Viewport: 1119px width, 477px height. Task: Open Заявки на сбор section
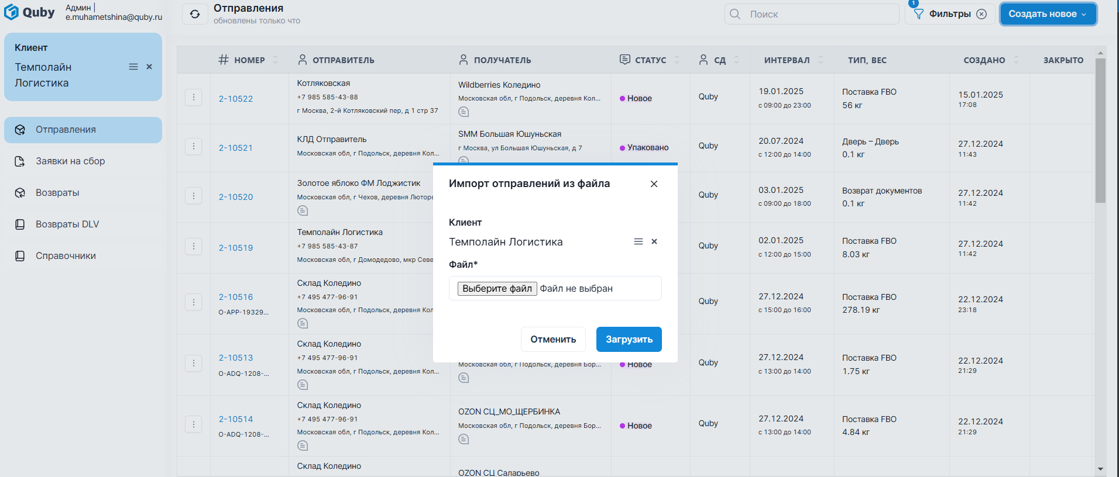click(83, 161)
